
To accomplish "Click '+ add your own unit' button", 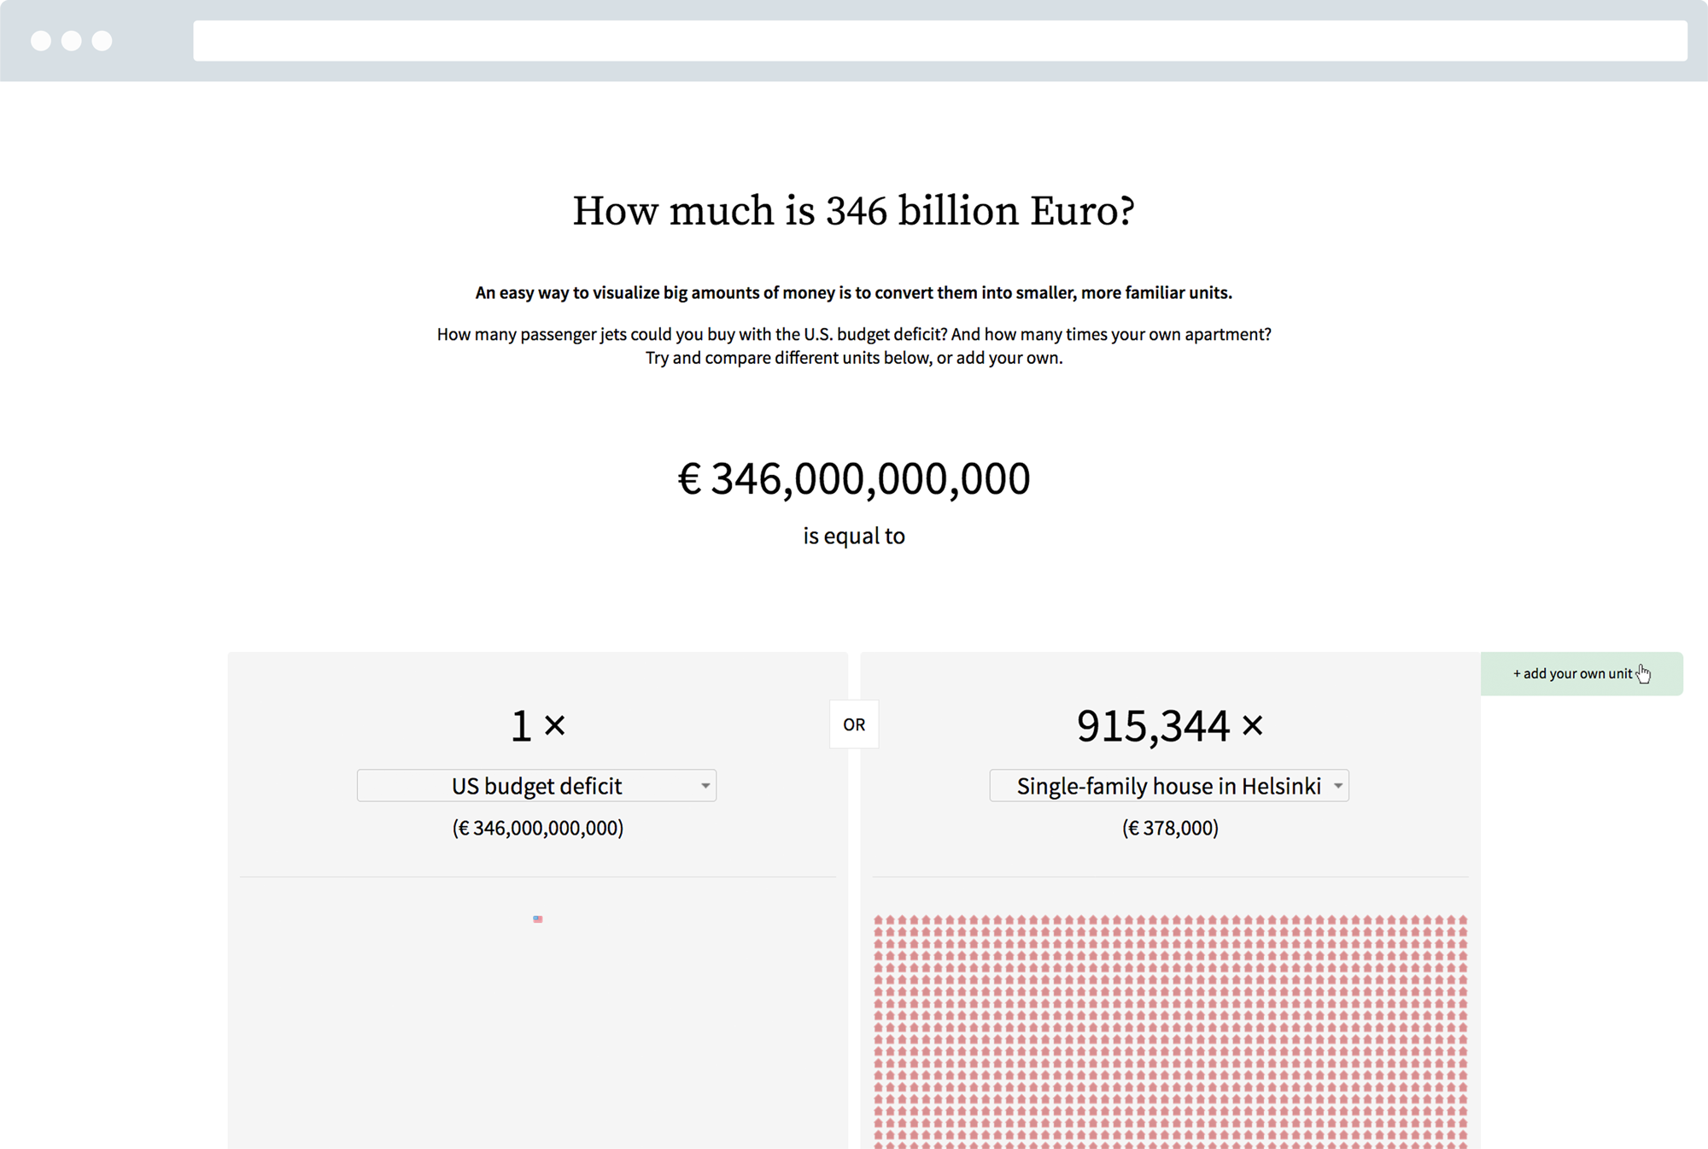I will (x=1582, y=674).
